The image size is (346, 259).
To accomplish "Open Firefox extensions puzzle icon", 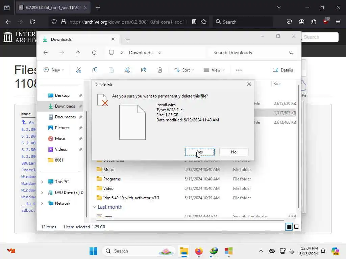I will 314,22.
